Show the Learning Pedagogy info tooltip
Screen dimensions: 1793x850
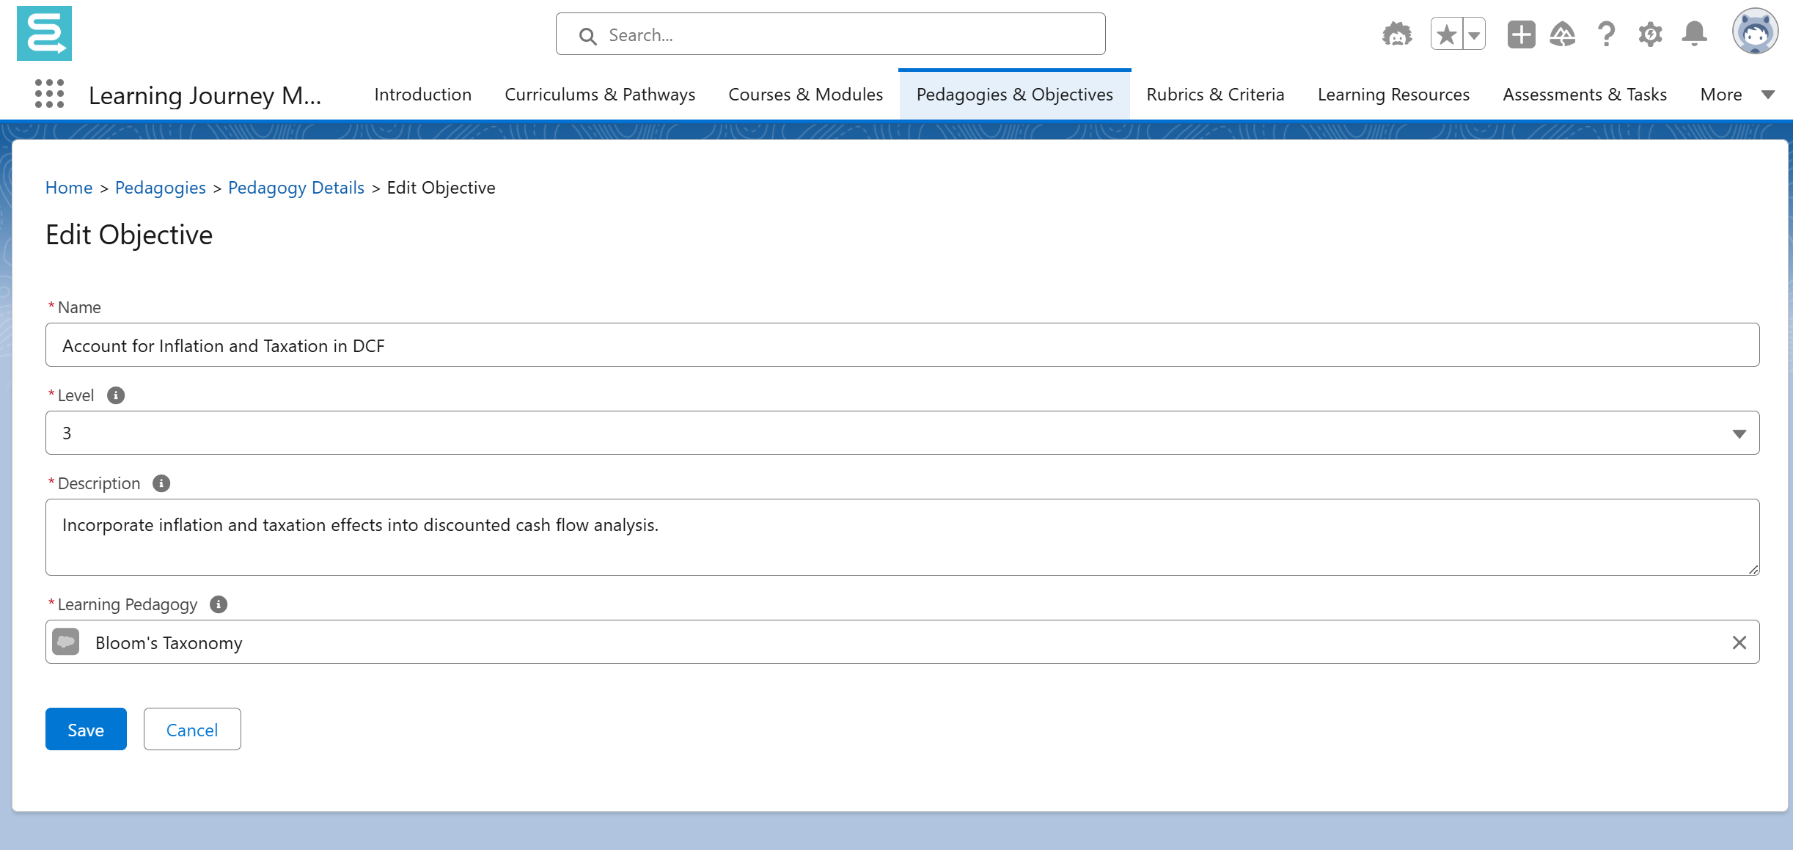[219, 604]
